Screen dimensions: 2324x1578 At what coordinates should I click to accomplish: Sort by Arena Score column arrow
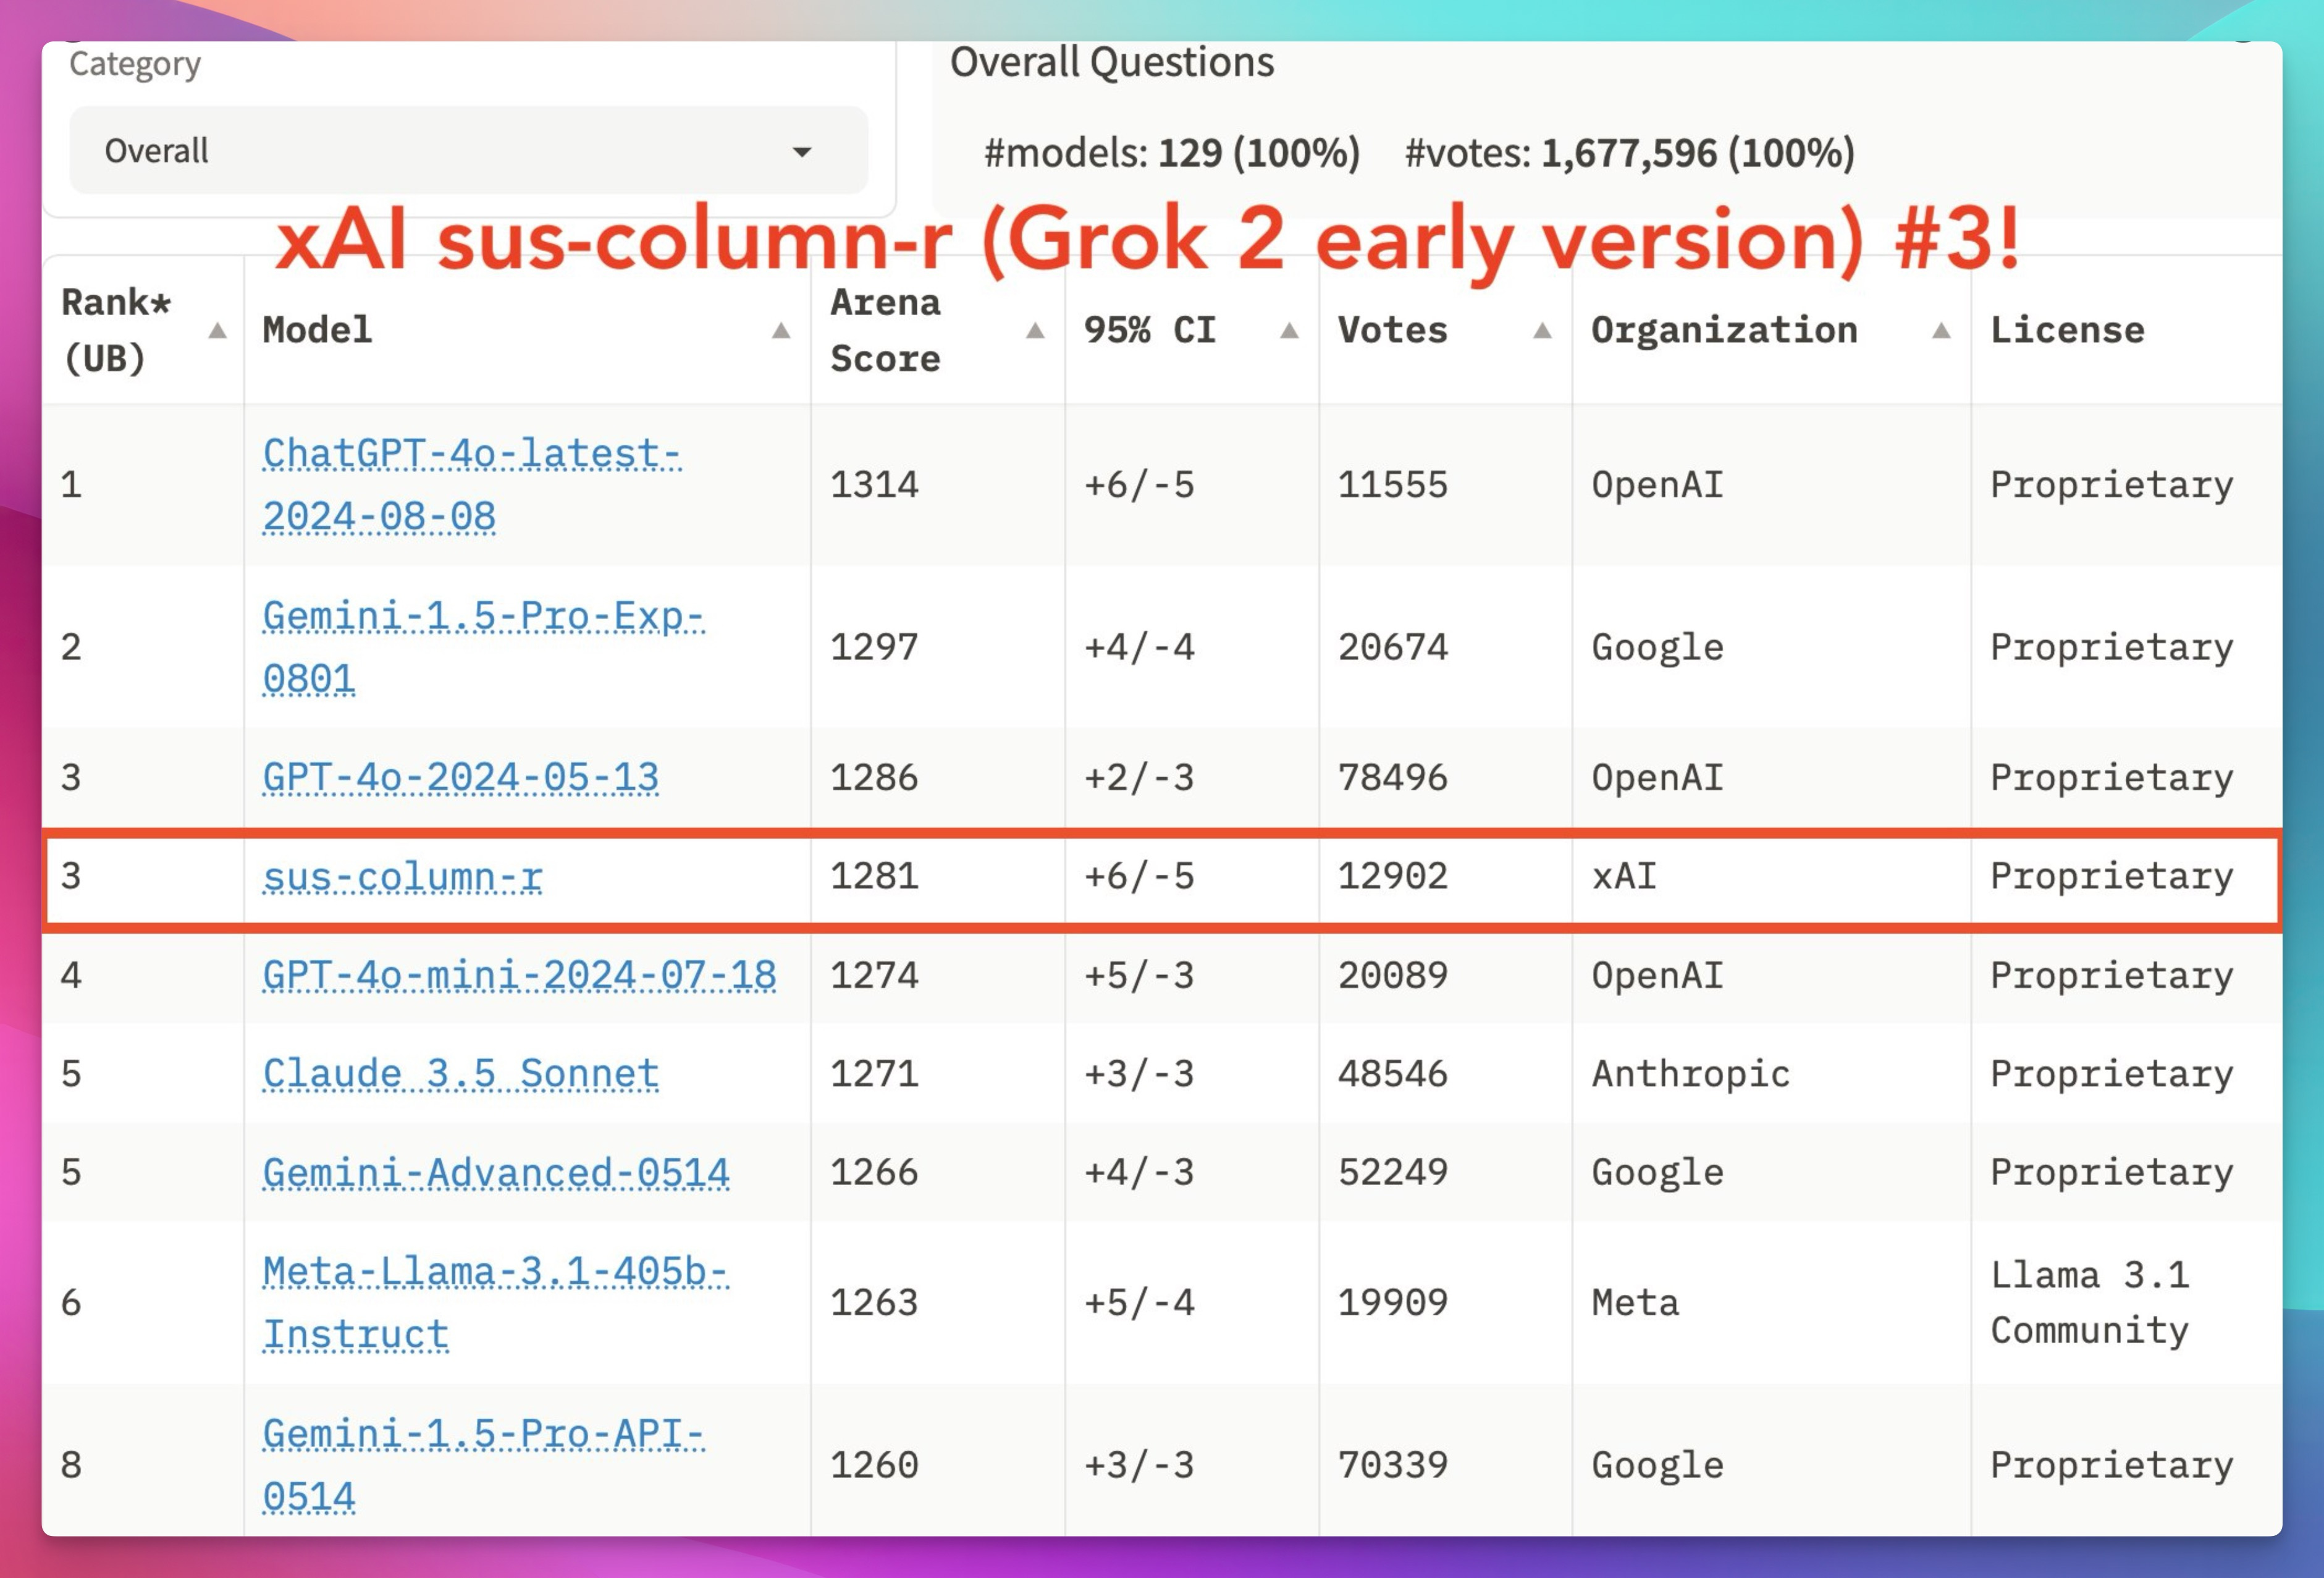tap(1035, 331)
